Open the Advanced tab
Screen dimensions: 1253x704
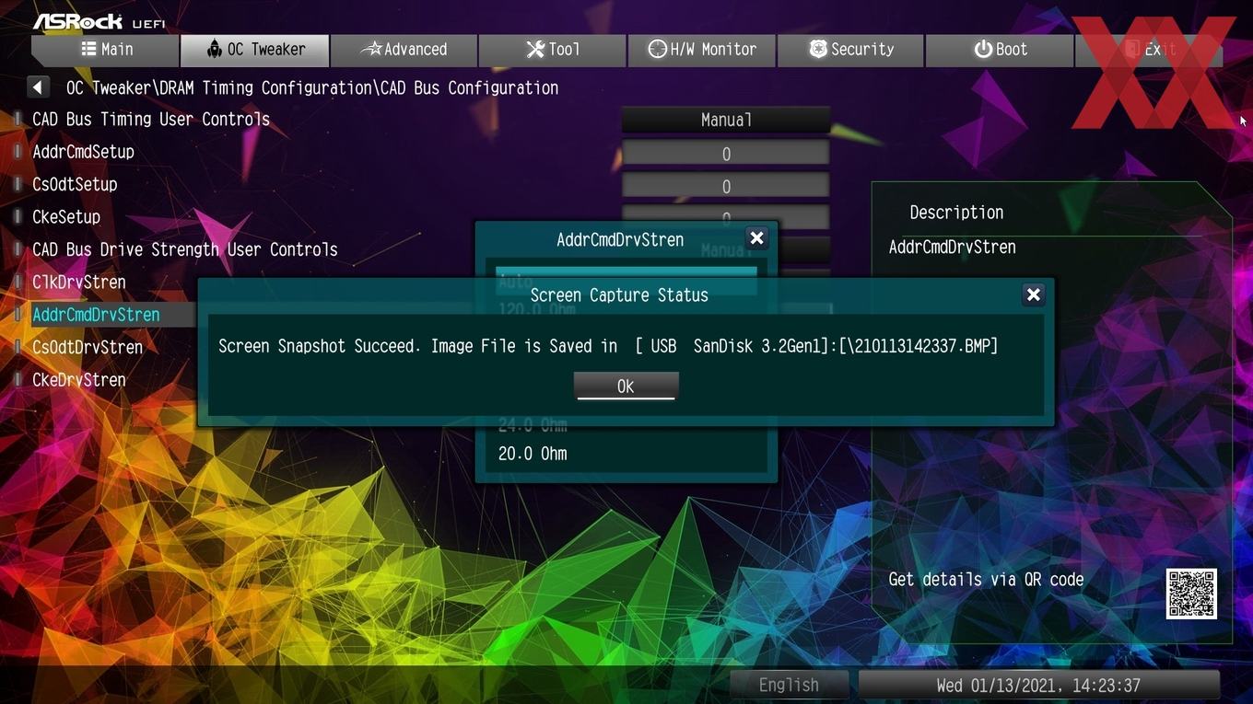404,50
